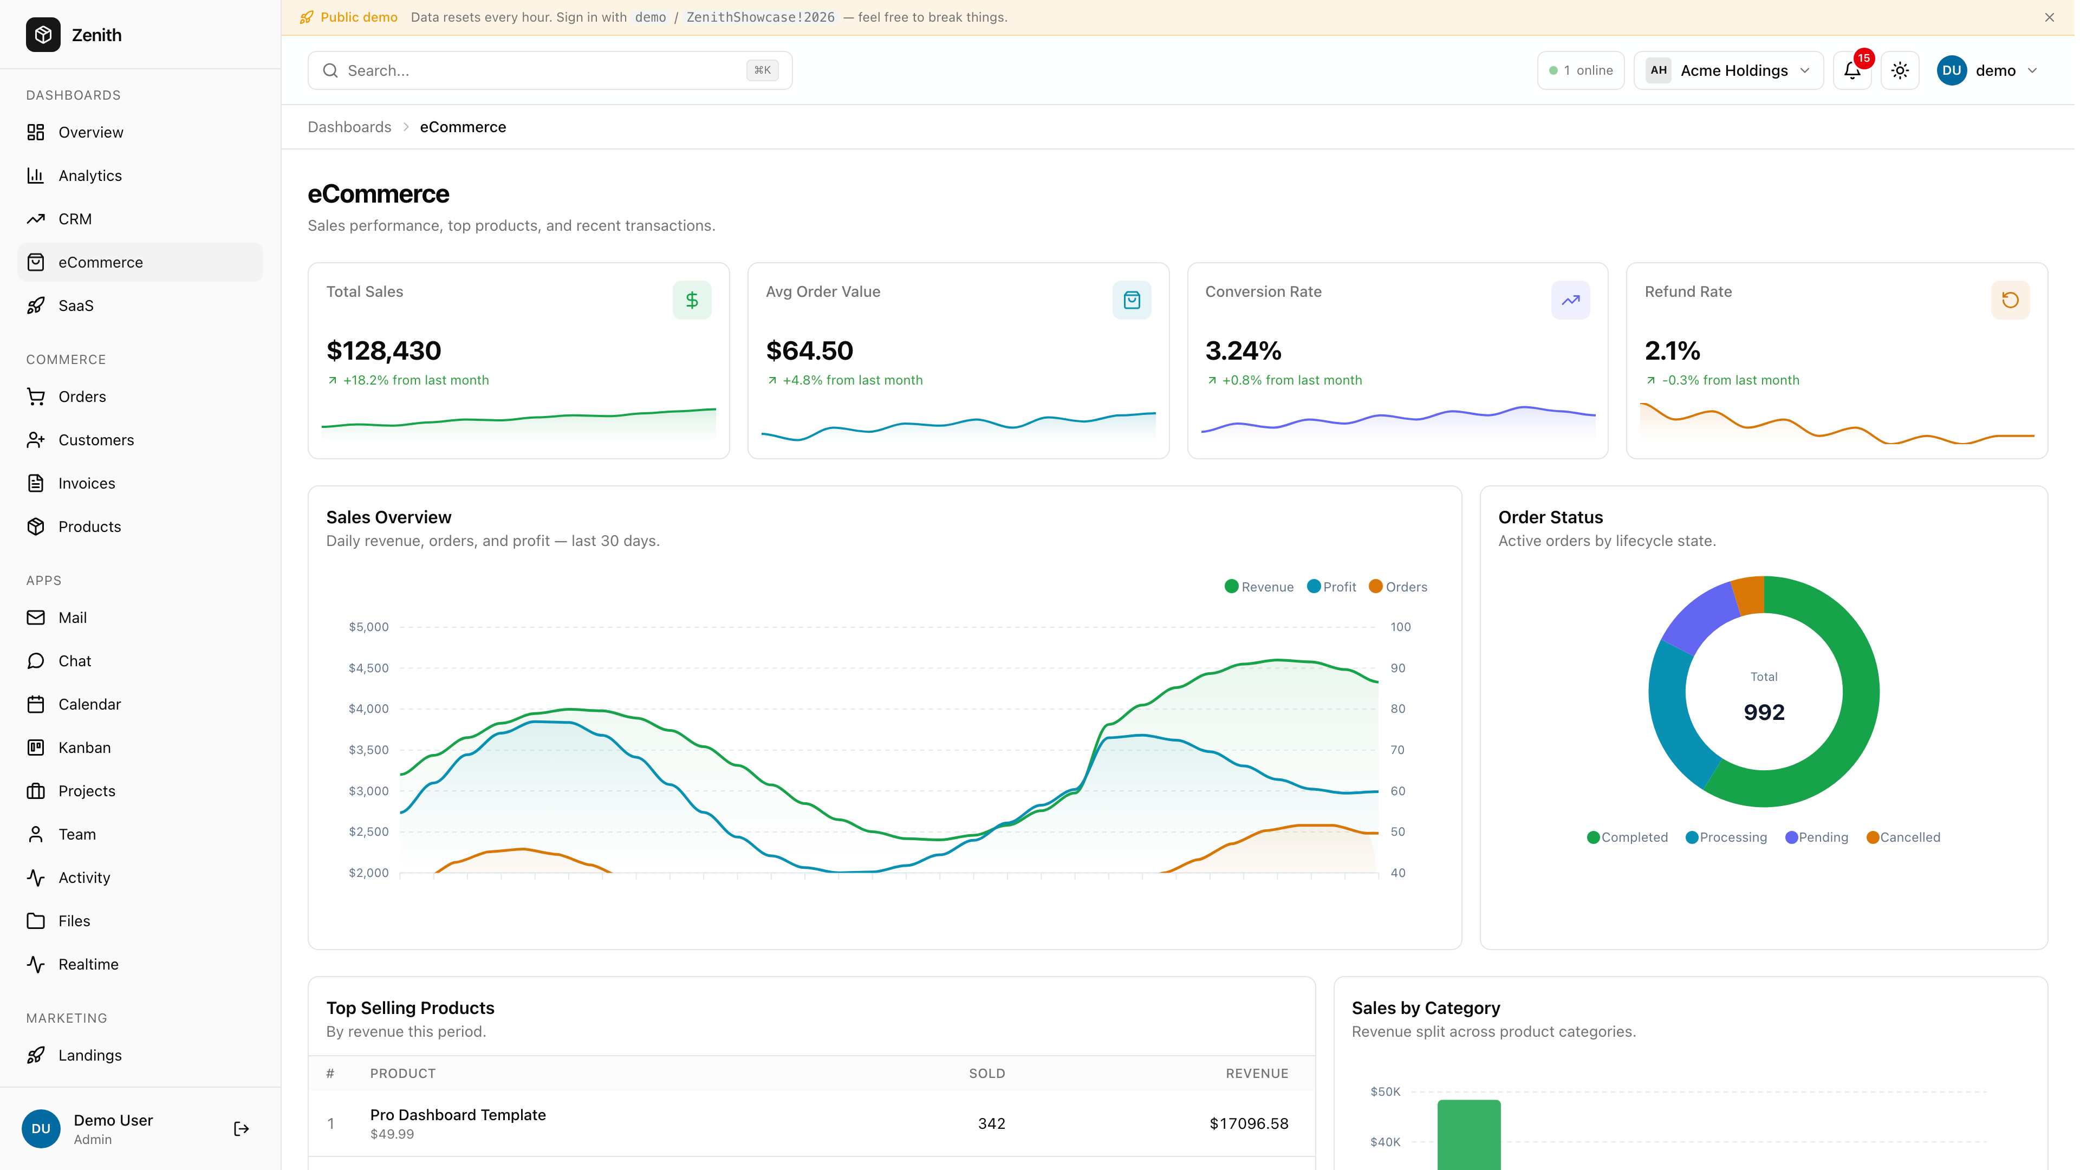
Task: Toggle light and dark theme
Action: coord(1901,71)
